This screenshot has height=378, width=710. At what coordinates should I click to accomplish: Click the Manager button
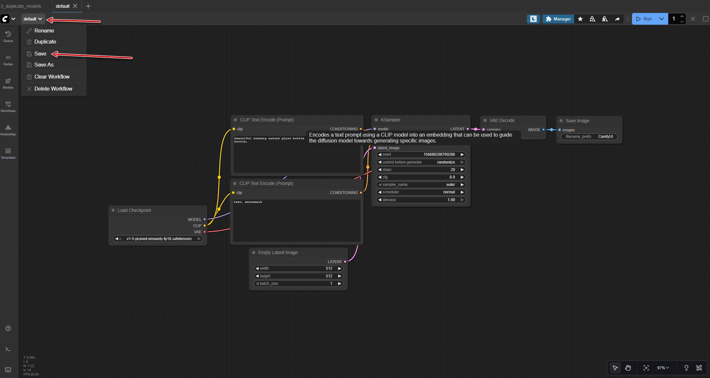(558, 19)
